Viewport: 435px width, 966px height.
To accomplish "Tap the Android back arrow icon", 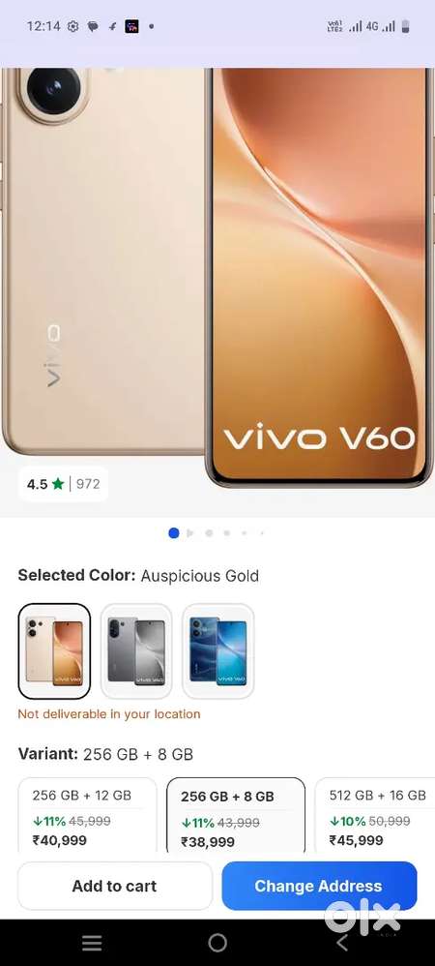I will pos(342,942).
